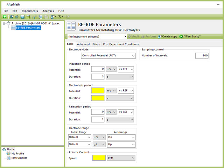Select BE-RDE Parameters in archive tree
Image resolution: width=224 pixels, height=168 pixels.
[x=28, y=28]
